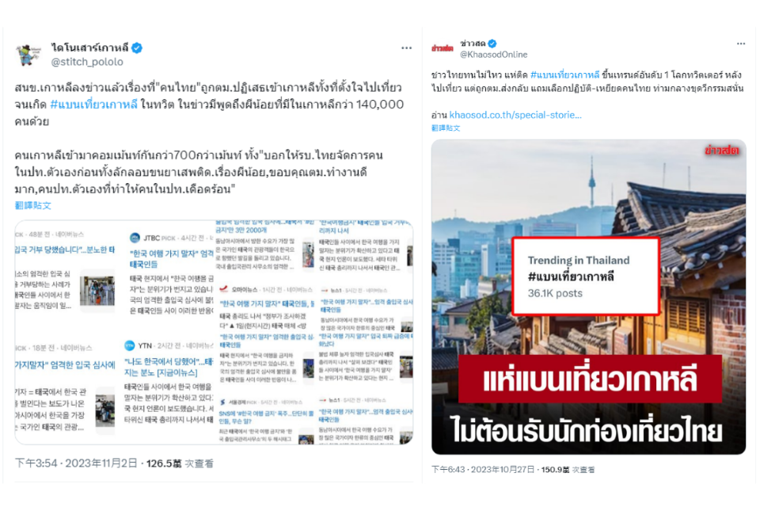This screenshot has width=760, height=507.
Task: Click the Khaosod red logo avatar
Action: (x=442, y=48)
